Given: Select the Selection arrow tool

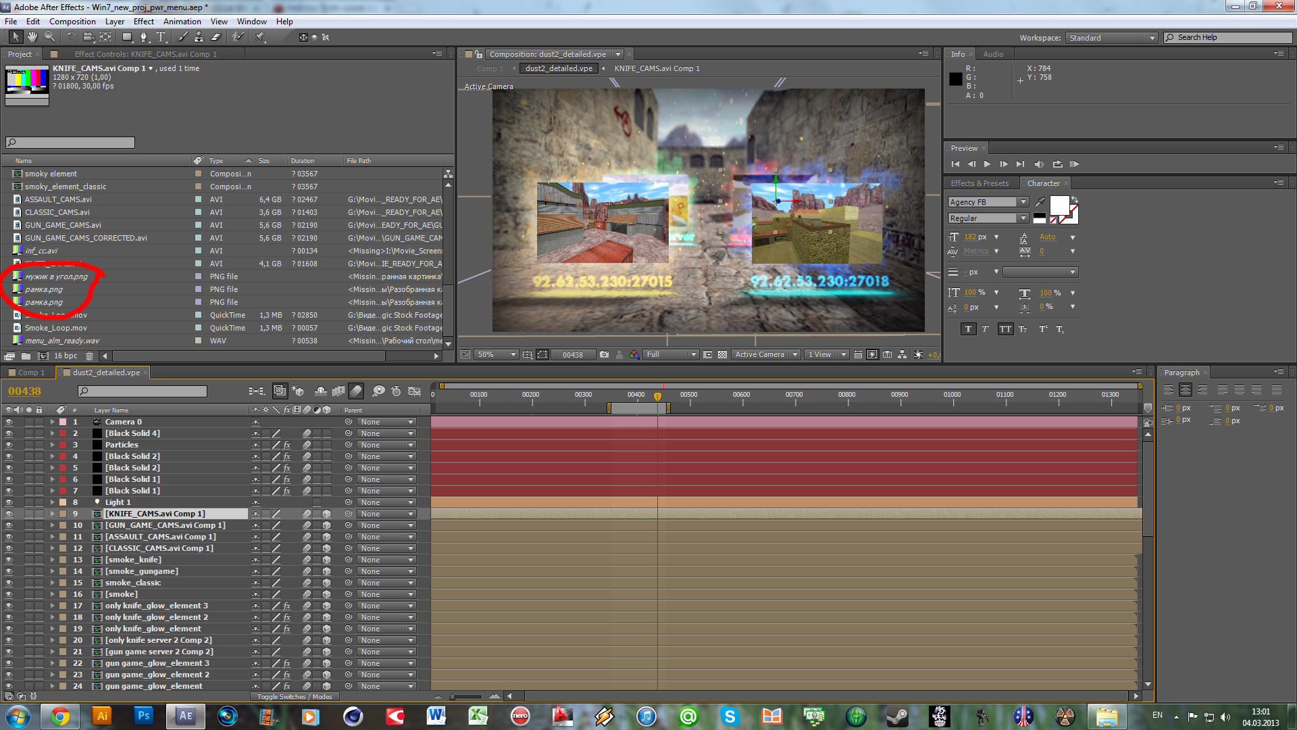Looking at the screenshot, I should click(x=16, y=37).
